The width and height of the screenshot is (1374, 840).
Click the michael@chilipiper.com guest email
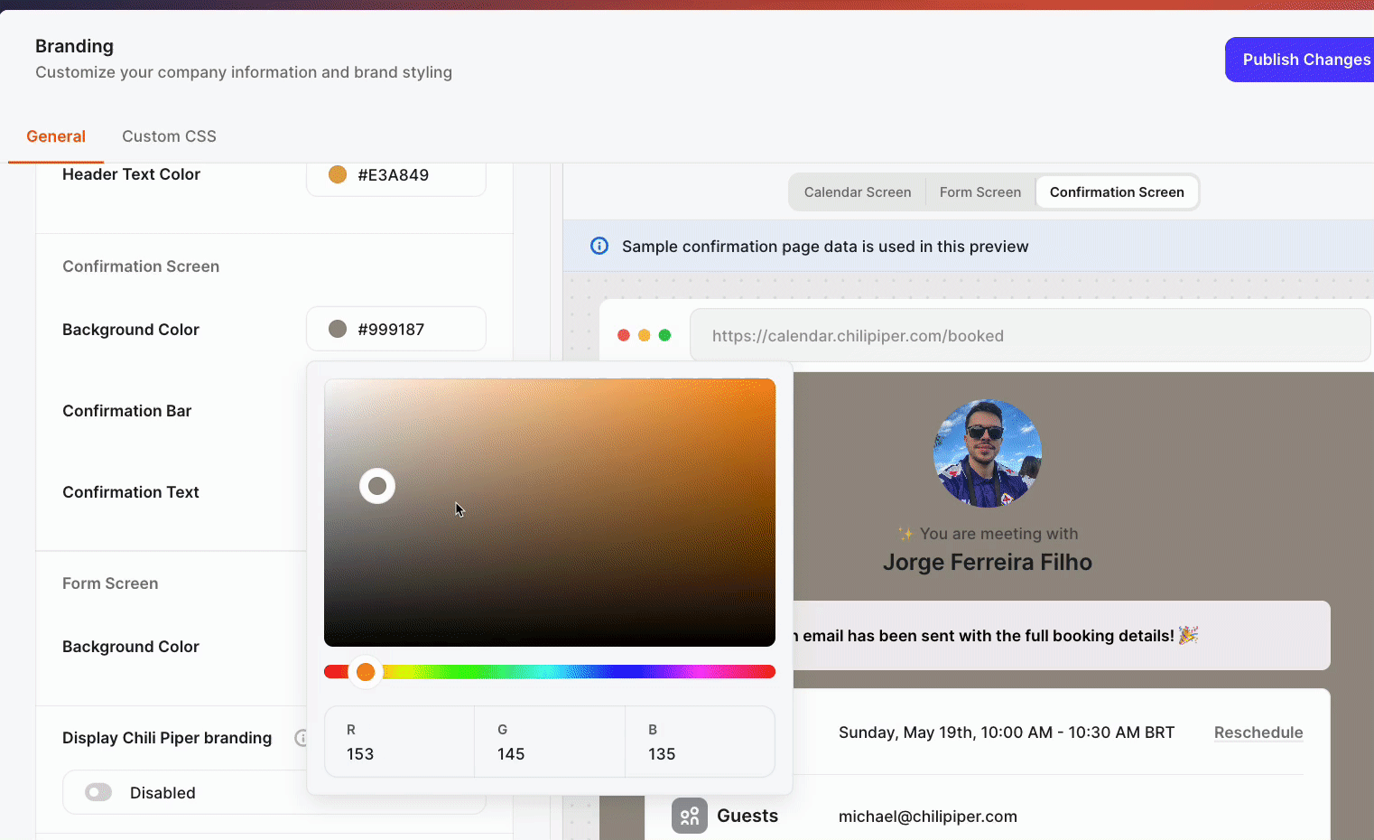click(928, 817)
